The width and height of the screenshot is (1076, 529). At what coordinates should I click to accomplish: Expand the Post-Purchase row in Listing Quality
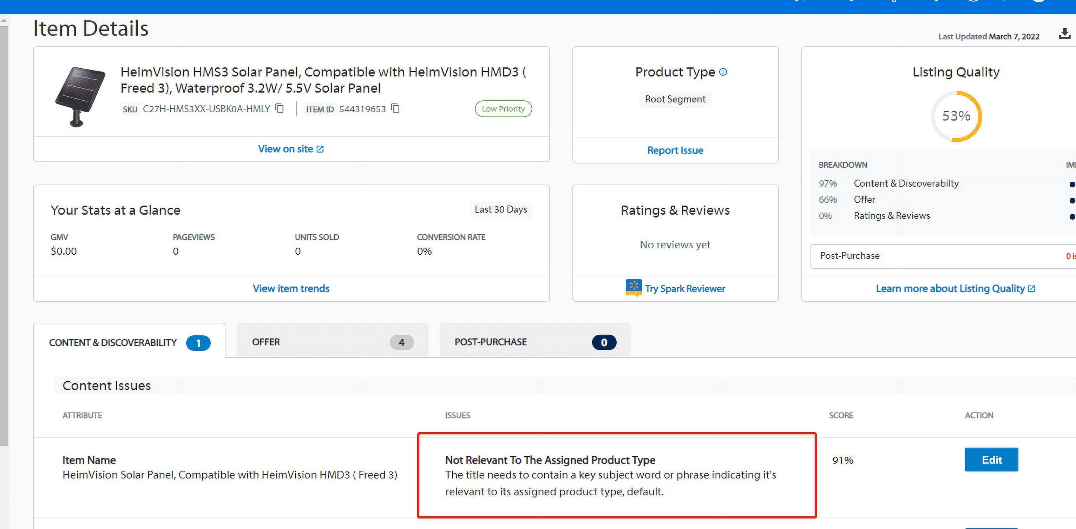coord(940,256)
